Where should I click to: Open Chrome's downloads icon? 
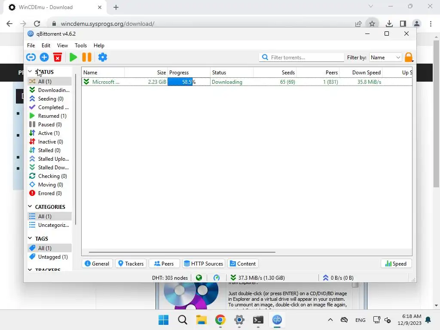(x=389, y=24)
